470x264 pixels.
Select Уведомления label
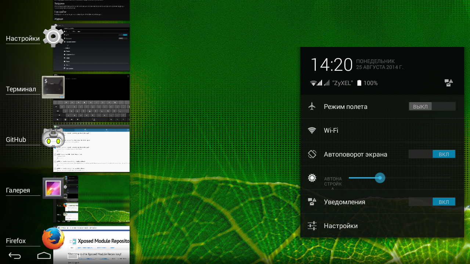point(344,202)
